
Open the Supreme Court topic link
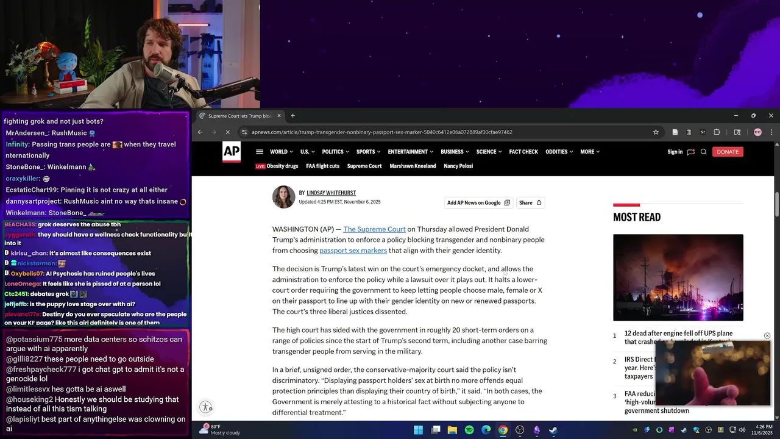(364, 166)
